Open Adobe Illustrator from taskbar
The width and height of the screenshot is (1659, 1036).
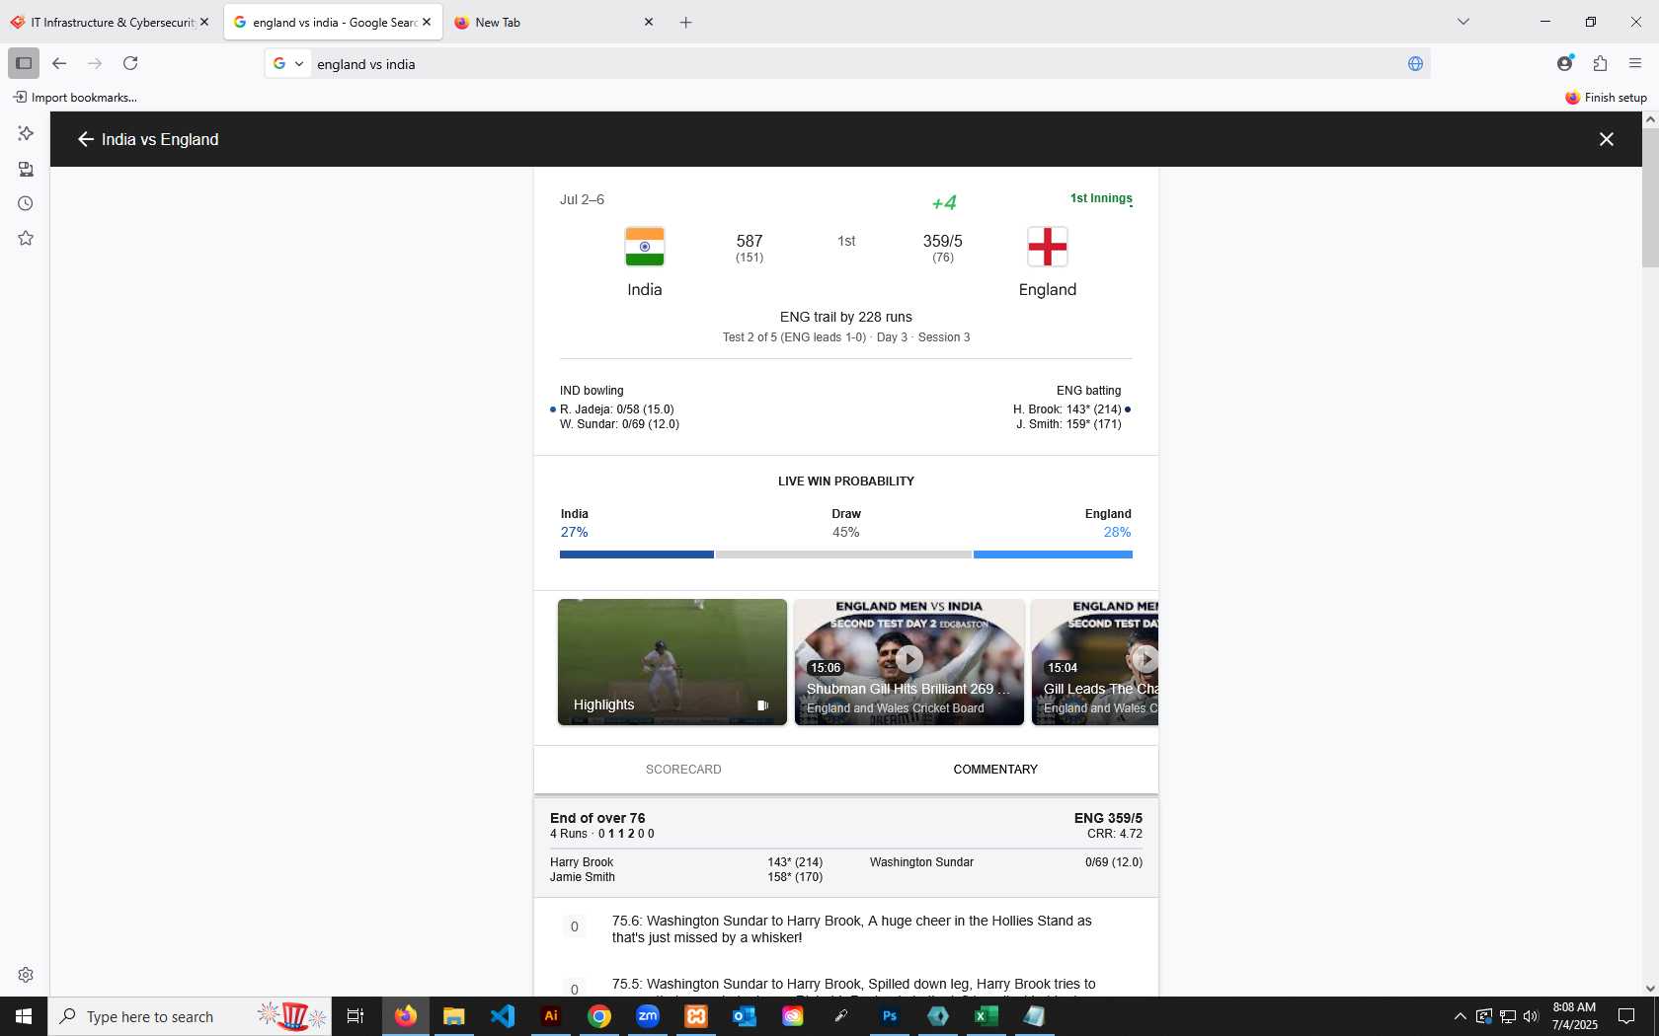551,1016
